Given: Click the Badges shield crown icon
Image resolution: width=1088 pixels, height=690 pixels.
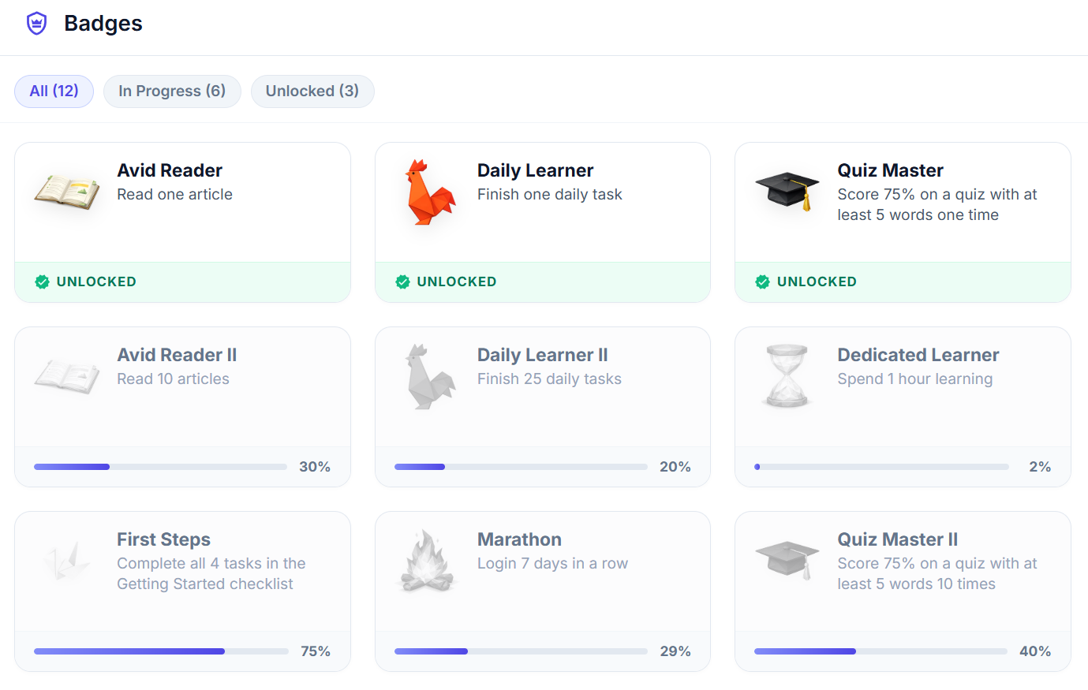Looking at the screenshot, I should click(37, 24).
